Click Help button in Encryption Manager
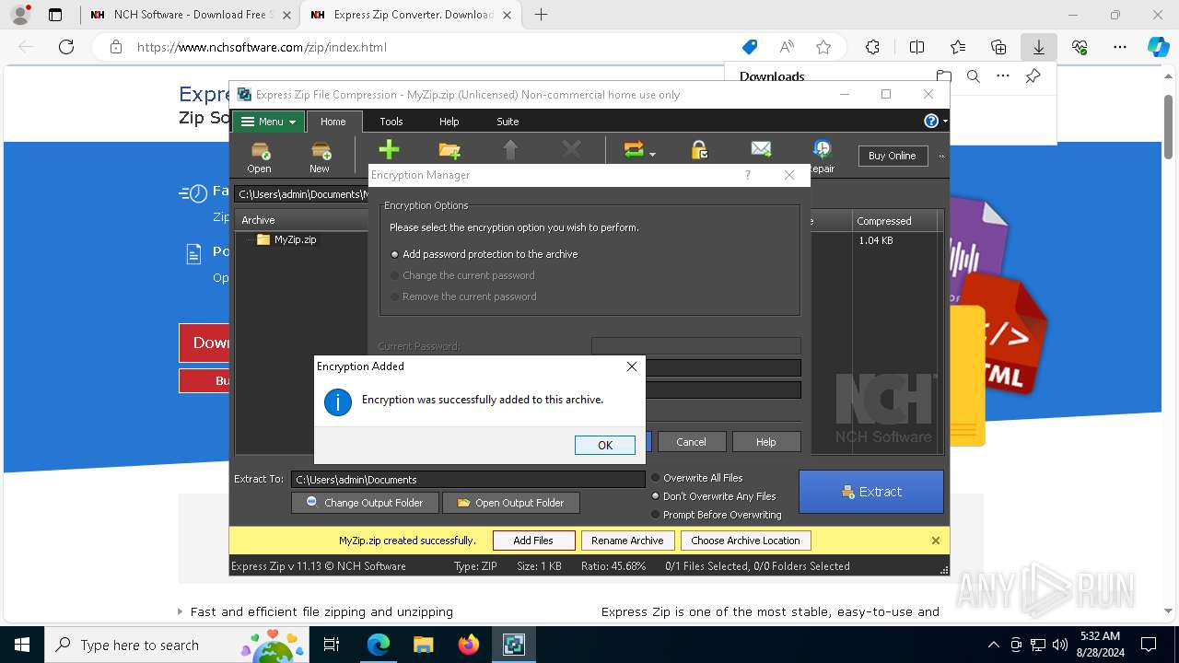Image resolution: width=1179 pixels, height=663 pixels. click(x=766, y=442)
